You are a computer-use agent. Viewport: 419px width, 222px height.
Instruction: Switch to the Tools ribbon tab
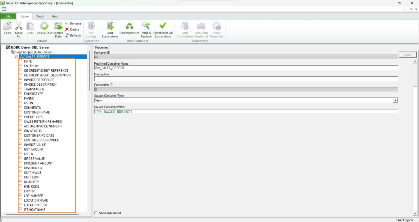(x=40, y=16)
